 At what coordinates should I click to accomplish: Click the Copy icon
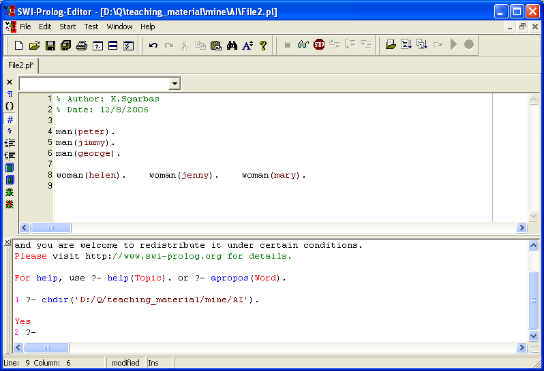click(200, 46)
